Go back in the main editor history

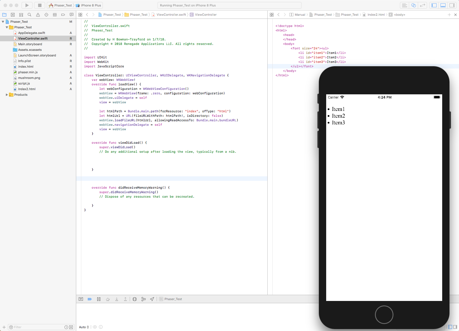click(87, 15)
